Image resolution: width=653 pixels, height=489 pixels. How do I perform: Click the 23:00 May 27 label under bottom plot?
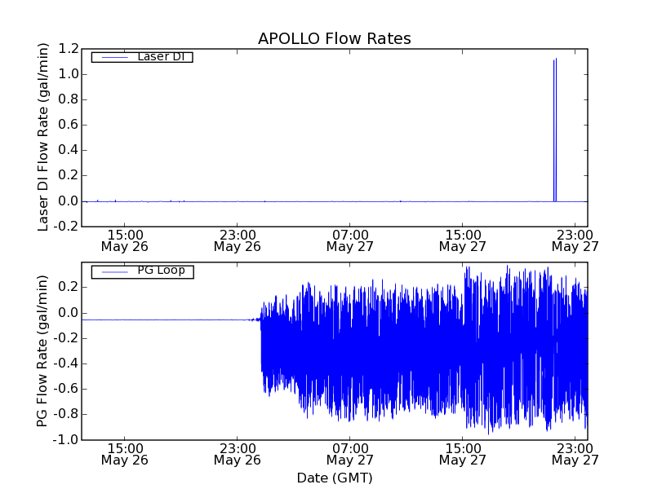click(575, 453)
